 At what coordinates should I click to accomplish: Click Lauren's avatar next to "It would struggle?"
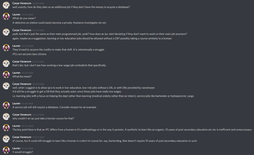(6, 150)
